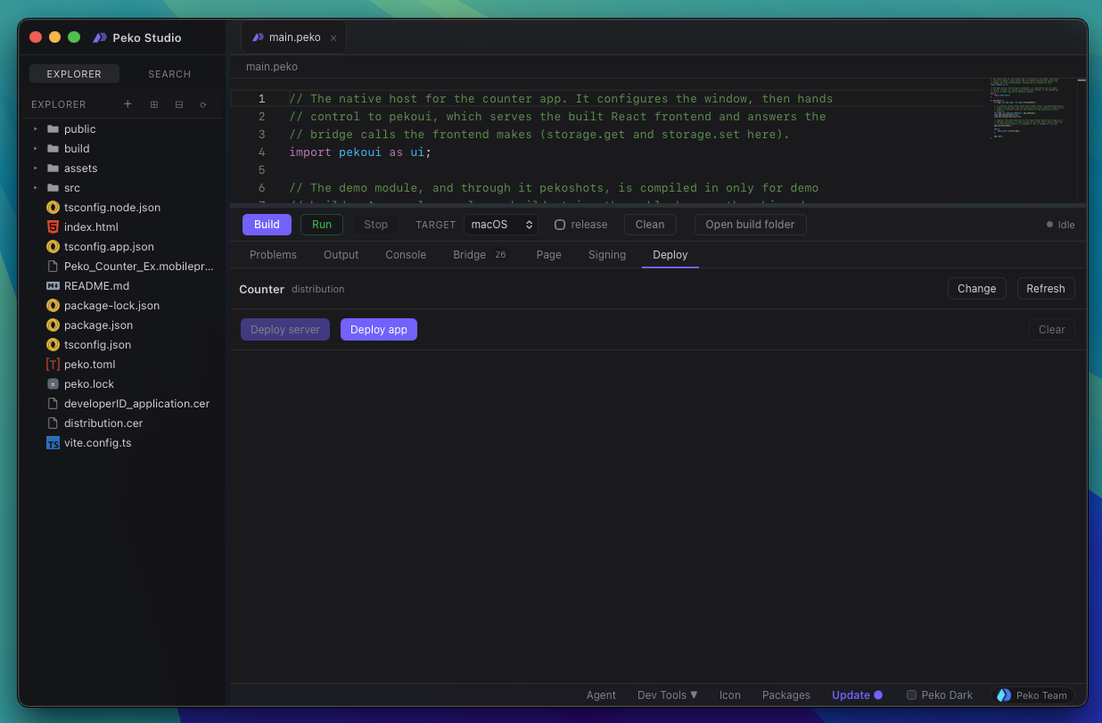Click code line 4 'import pekoui as ui;'
Image resolution: width=1102 pixels, height=723 pixels.
[x=360, y=152]
